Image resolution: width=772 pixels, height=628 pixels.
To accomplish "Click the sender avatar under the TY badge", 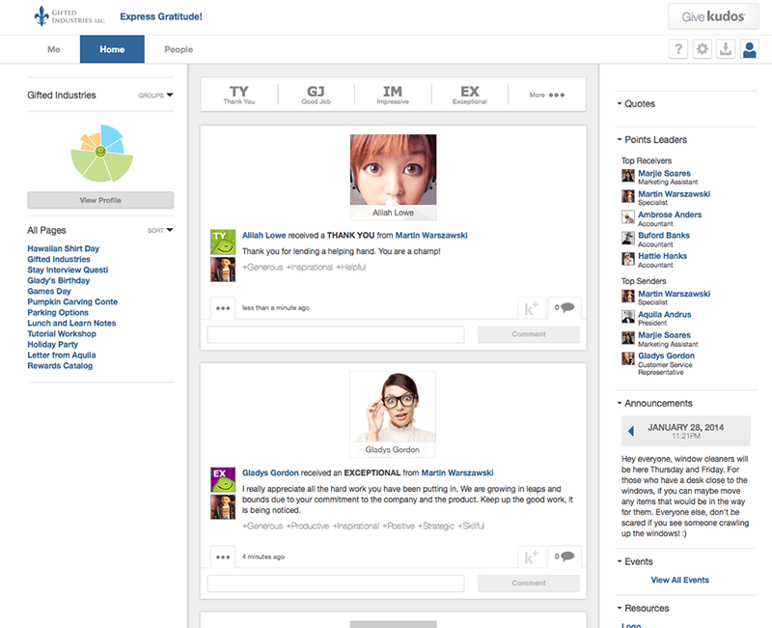I will tap(223, 270).
